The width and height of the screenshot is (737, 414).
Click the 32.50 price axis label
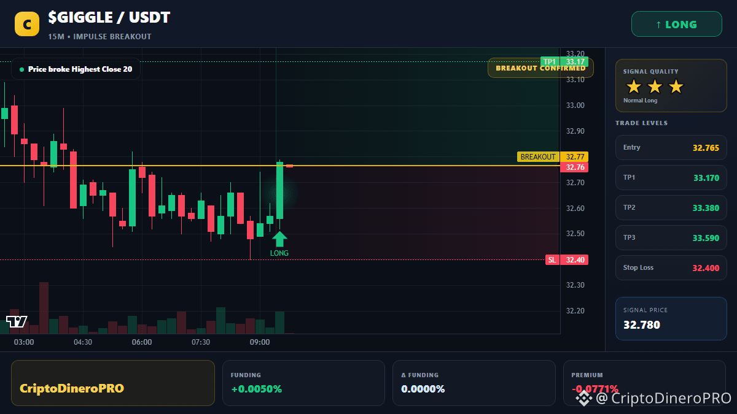575,234
